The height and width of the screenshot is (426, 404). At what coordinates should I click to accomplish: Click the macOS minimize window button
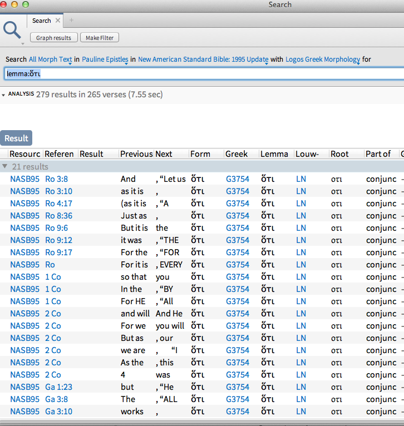pos(14,4)
